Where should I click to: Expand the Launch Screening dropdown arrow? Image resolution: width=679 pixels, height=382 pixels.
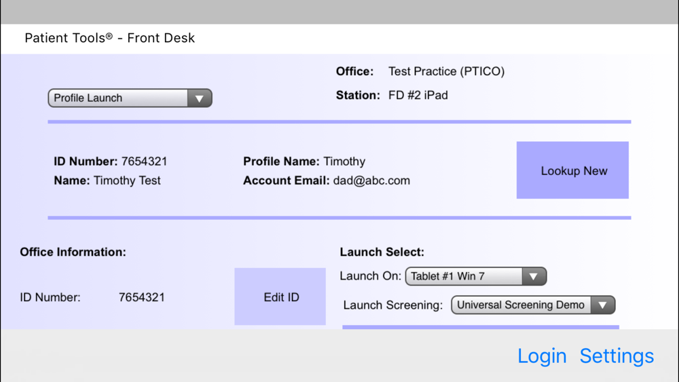[602, 305]
